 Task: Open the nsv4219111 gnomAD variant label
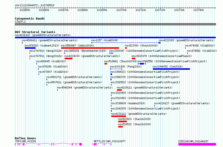tap(145, 87)
